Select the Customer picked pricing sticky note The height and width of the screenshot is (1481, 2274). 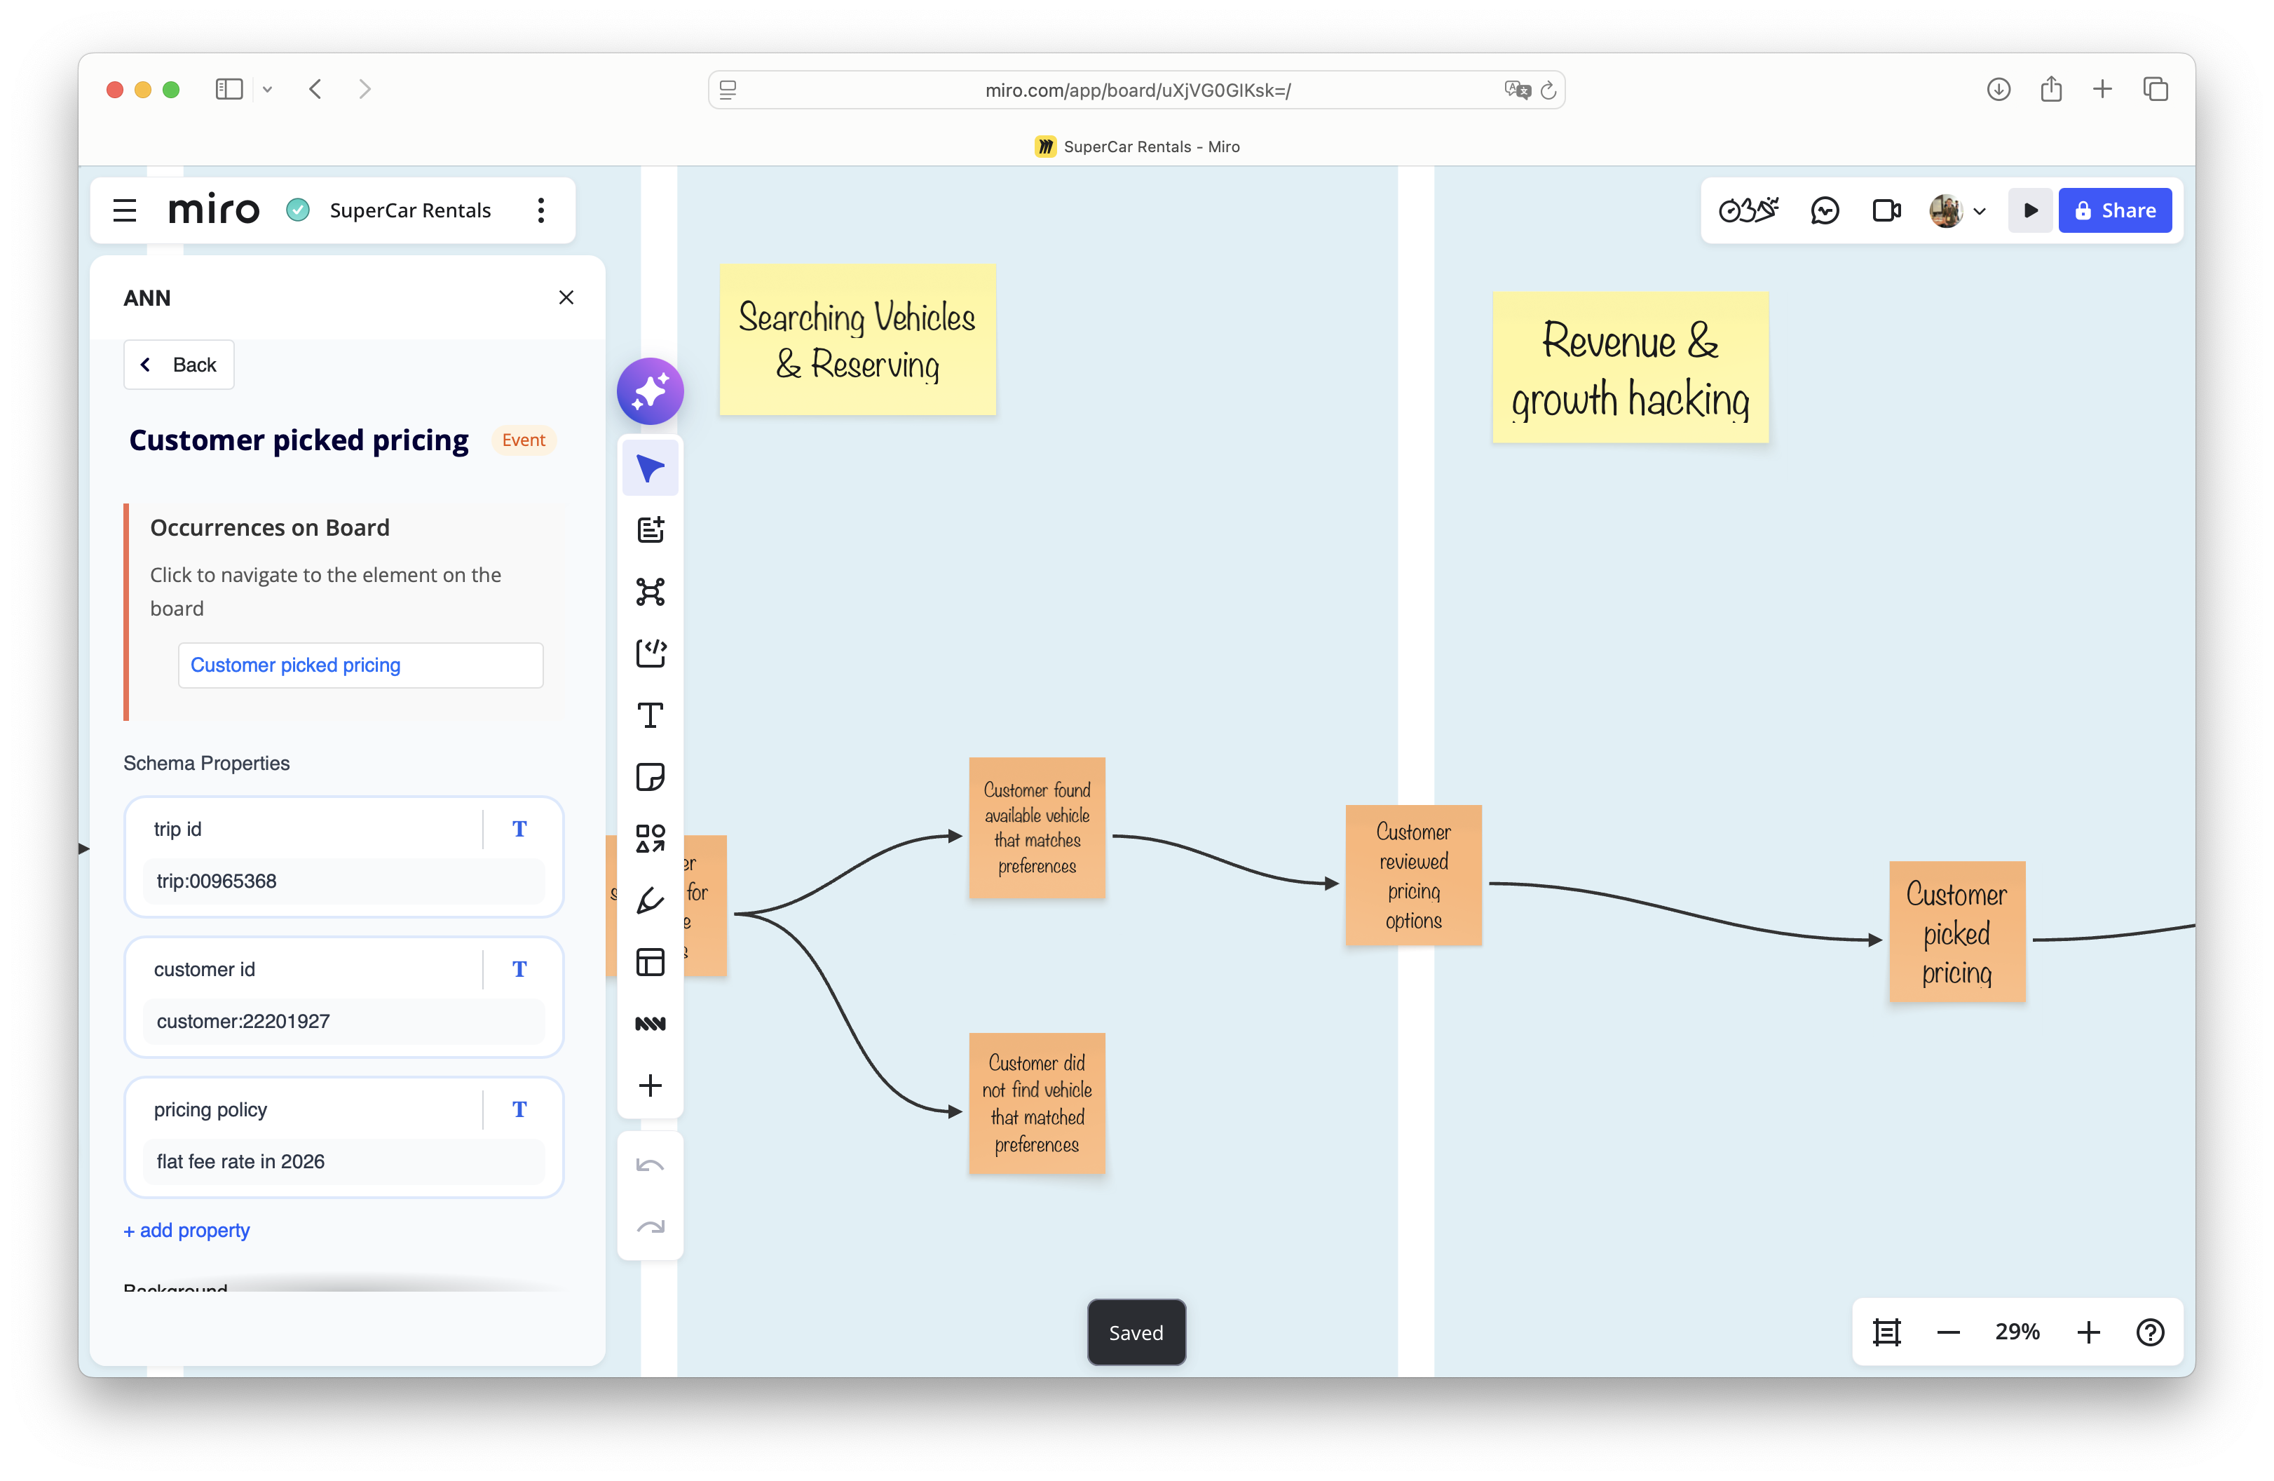[x=1956, y=932]
